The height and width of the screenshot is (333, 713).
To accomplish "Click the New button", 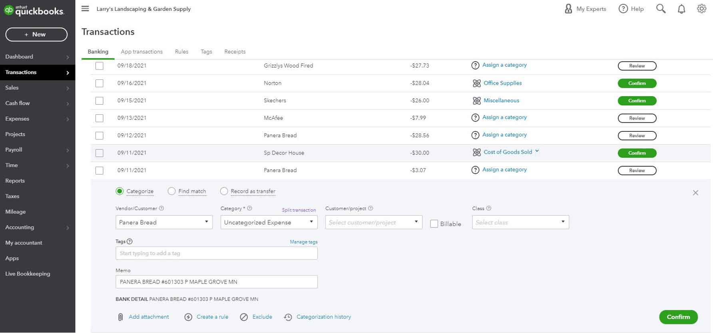I will tap(36, 34).
